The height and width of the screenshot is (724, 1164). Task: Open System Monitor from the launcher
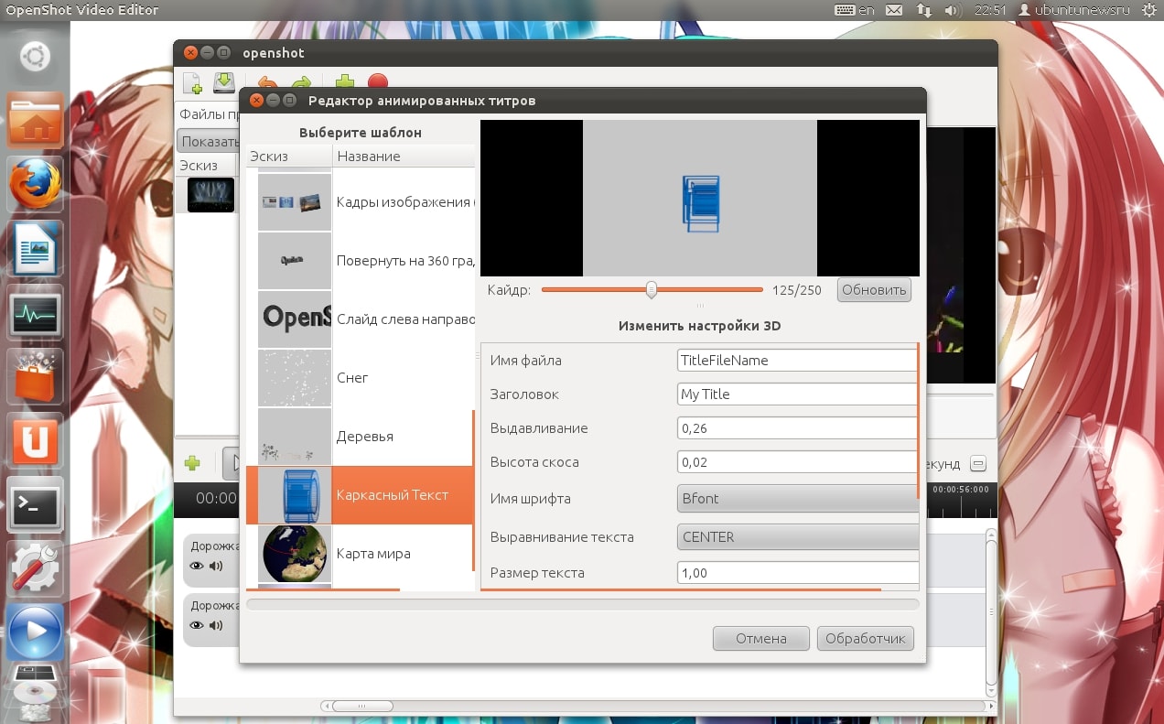tap(36, 312)
